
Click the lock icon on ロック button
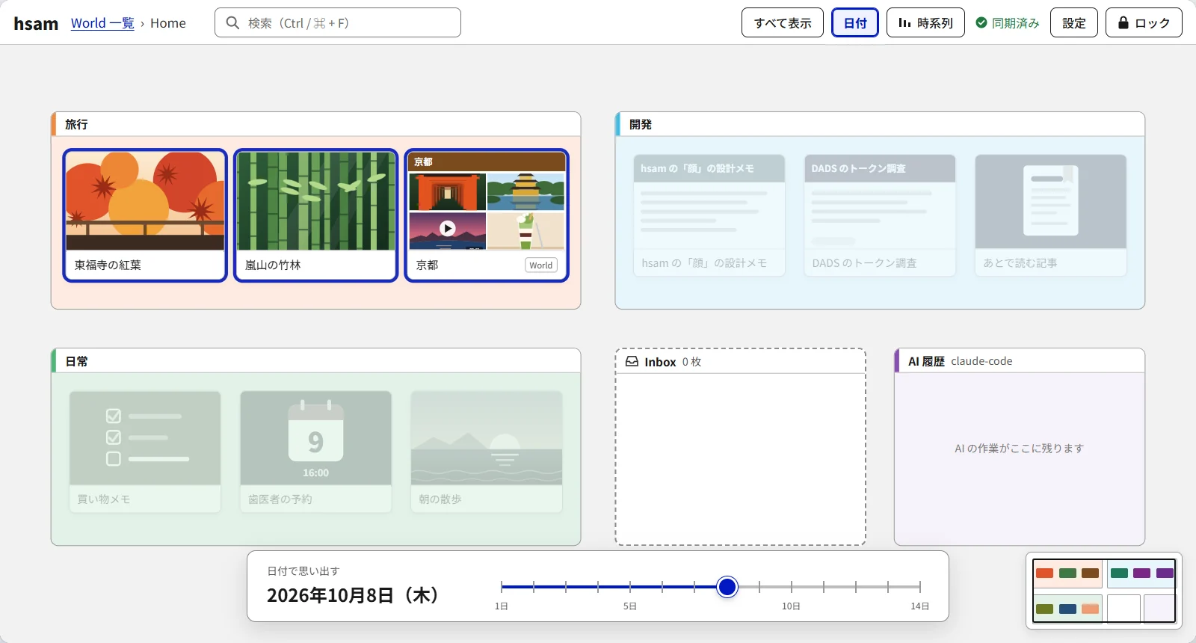coord(1123,22)
